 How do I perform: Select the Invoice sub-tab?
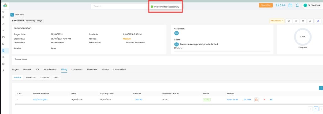(x=18, y=77)
